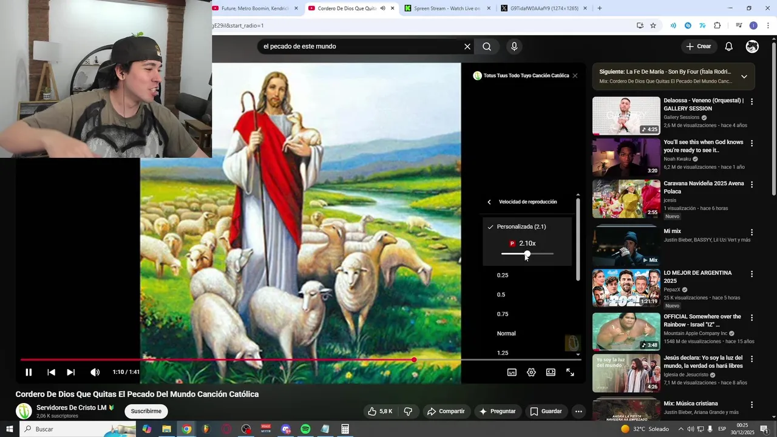The width and height of the screenshot is (777, 437).
Task: Open the Crear menu
Action: [699, 47]
